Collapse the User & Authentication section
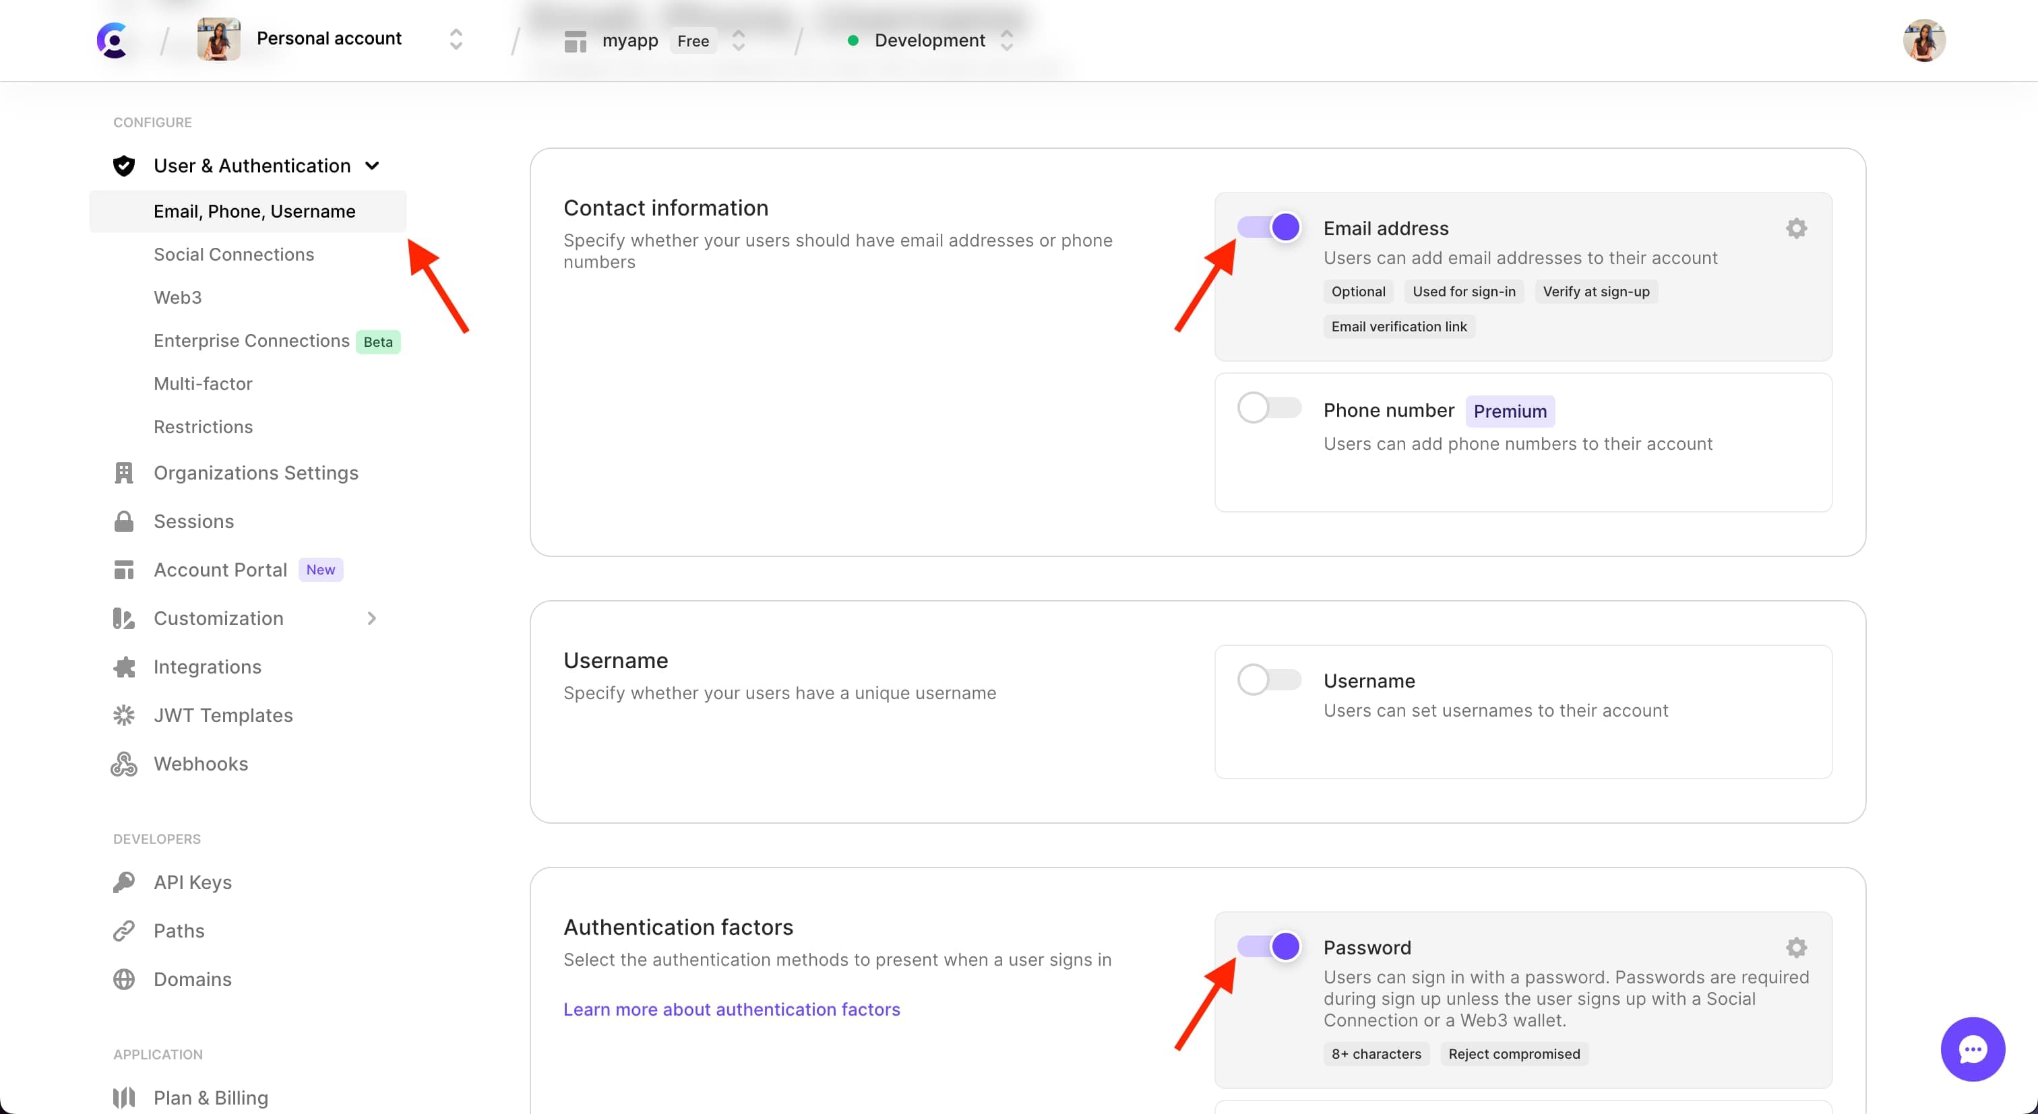Viewport: 2038px width, 1114px height. click(373, 165)
